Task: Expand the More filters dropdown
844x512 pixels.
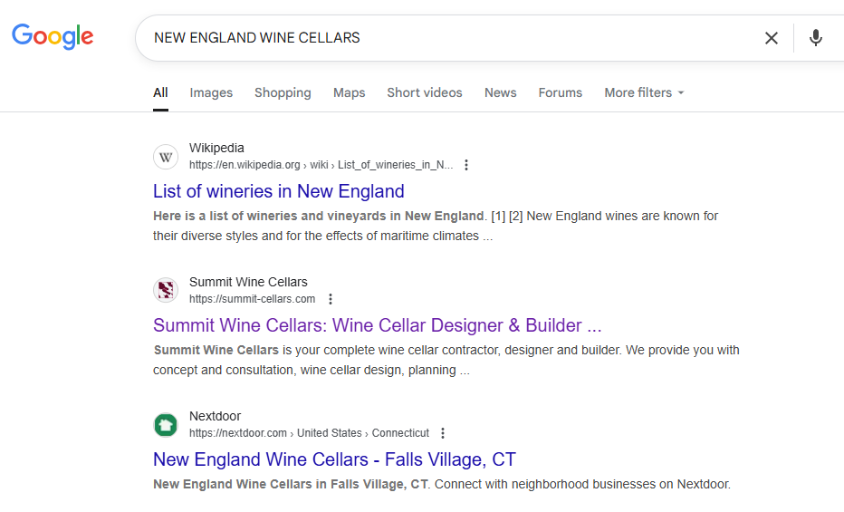Action: [x=644, y=92]
